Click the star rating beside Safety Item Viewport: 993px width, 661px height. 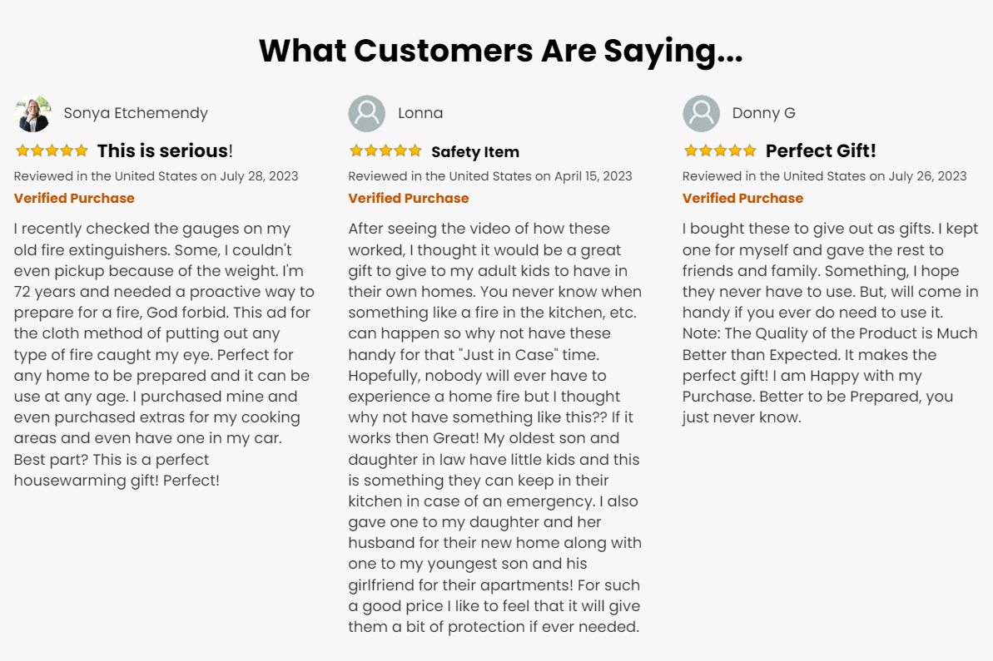tap(385, 150)
